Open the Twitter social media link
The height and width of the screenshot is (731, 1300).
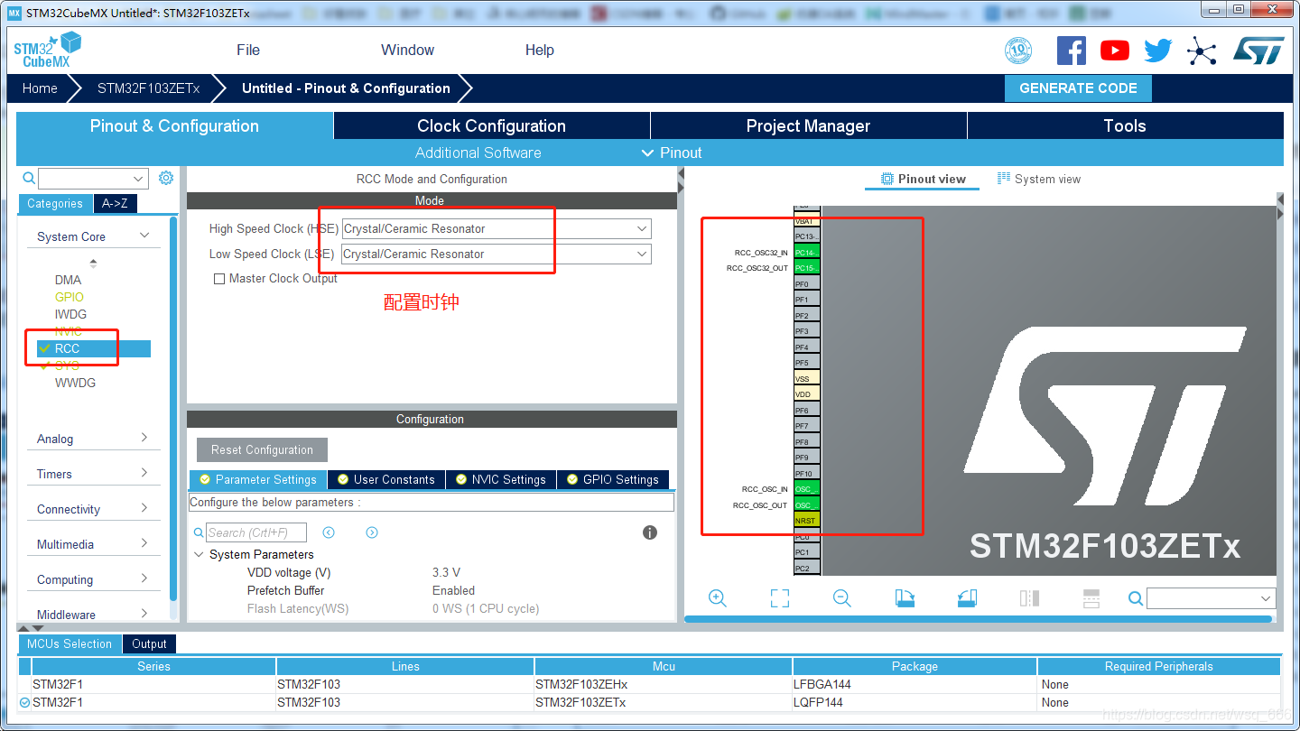[1157, 50]
